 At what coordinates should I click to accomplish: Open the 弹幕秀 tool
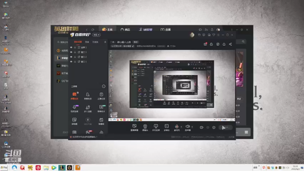101,121
